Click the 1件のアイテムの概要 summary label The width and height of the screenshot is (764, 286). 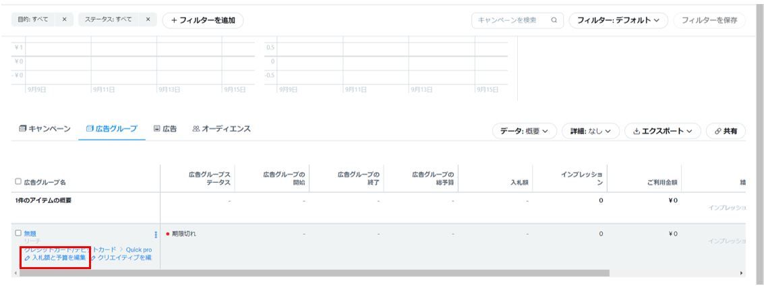(43, 201)
